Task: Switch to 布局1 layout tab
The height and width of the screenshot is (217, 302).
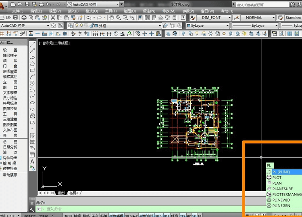Action: pyautogui.click(x=73, y=193)
